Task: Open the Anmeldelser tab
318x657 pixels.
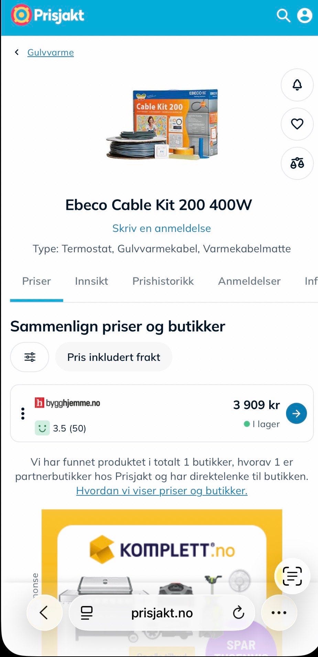Action: (249, 281)
